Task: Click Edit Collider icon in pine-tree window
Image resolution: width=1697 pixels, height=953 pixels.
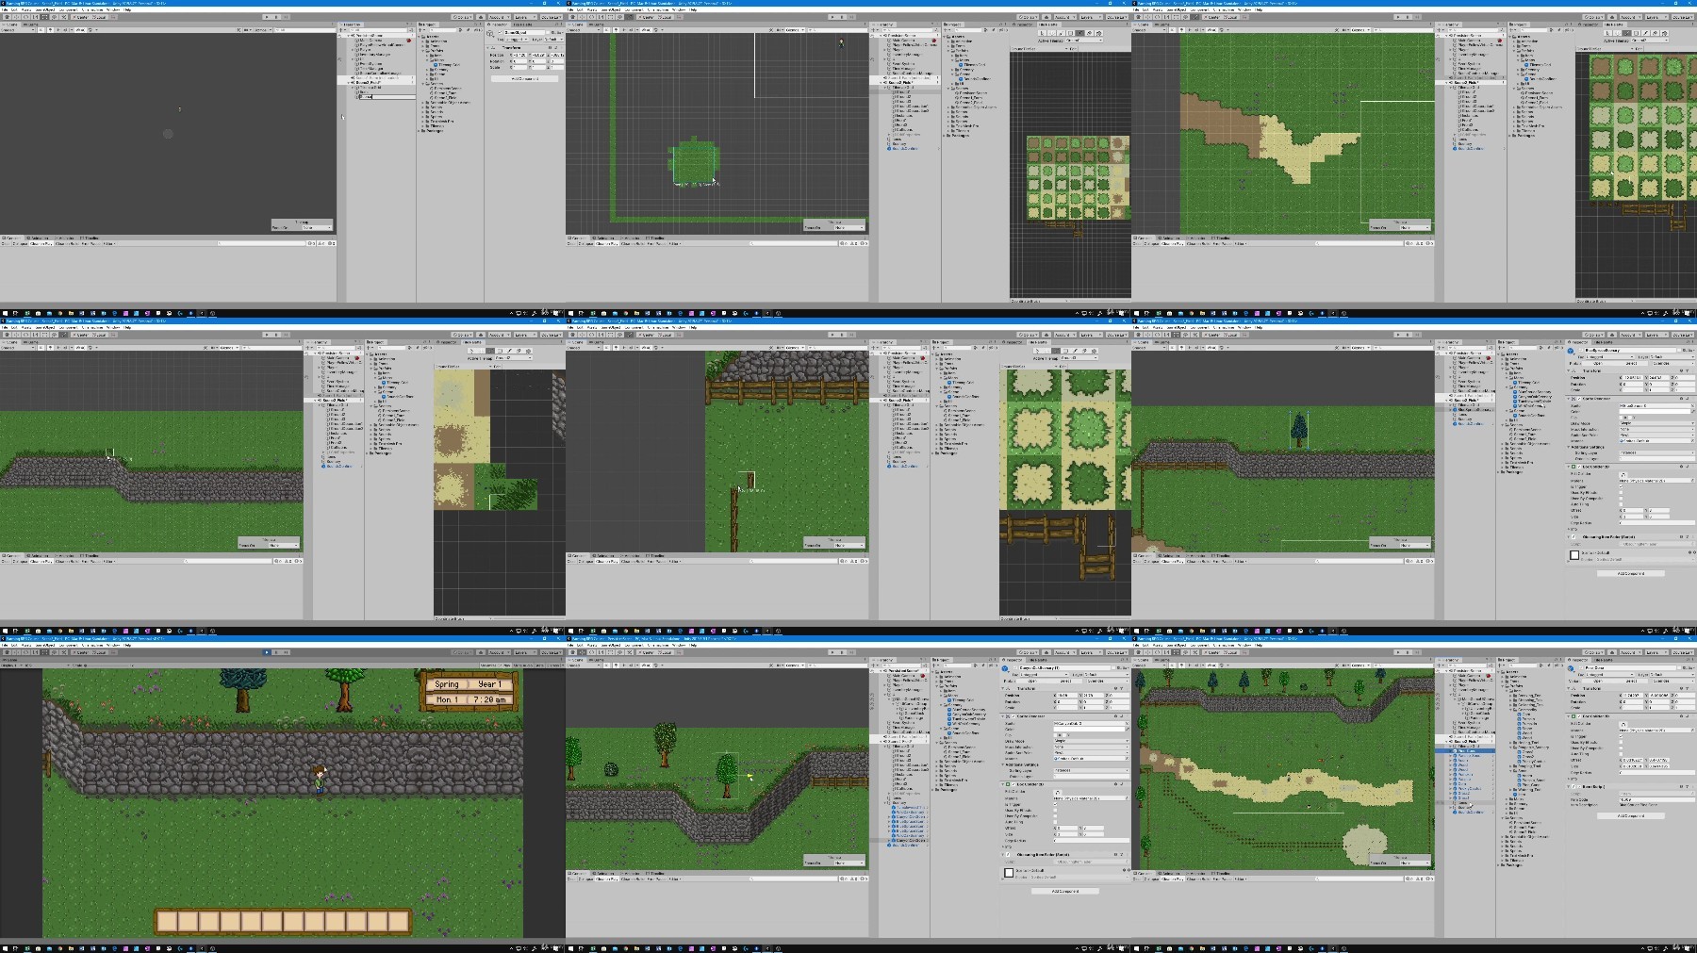Action: 1623,474
